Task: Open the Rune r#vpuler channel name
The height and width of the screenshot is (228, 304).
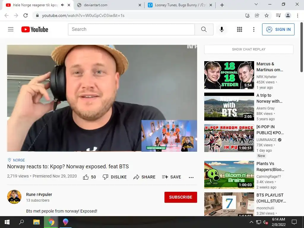Action: (39, 194)
